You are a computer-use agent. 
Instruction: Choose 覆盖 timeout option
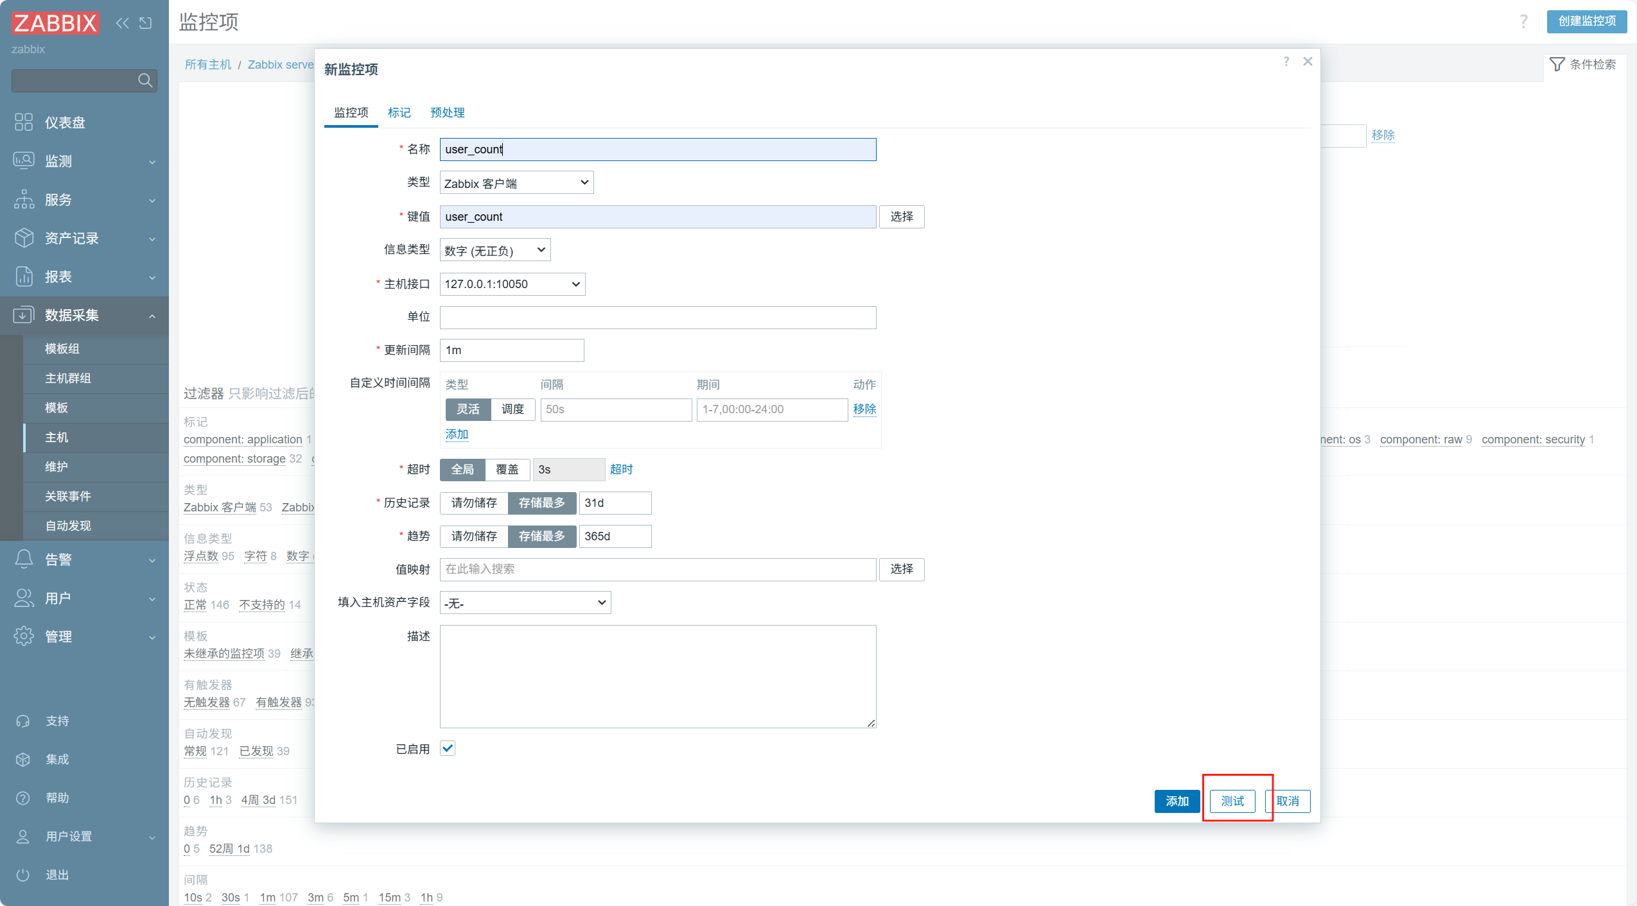(507, 469)
